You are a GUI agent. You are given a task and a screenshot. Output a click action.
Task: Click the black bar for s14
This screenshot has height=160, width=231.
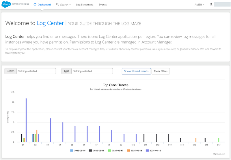coord(181,140)
